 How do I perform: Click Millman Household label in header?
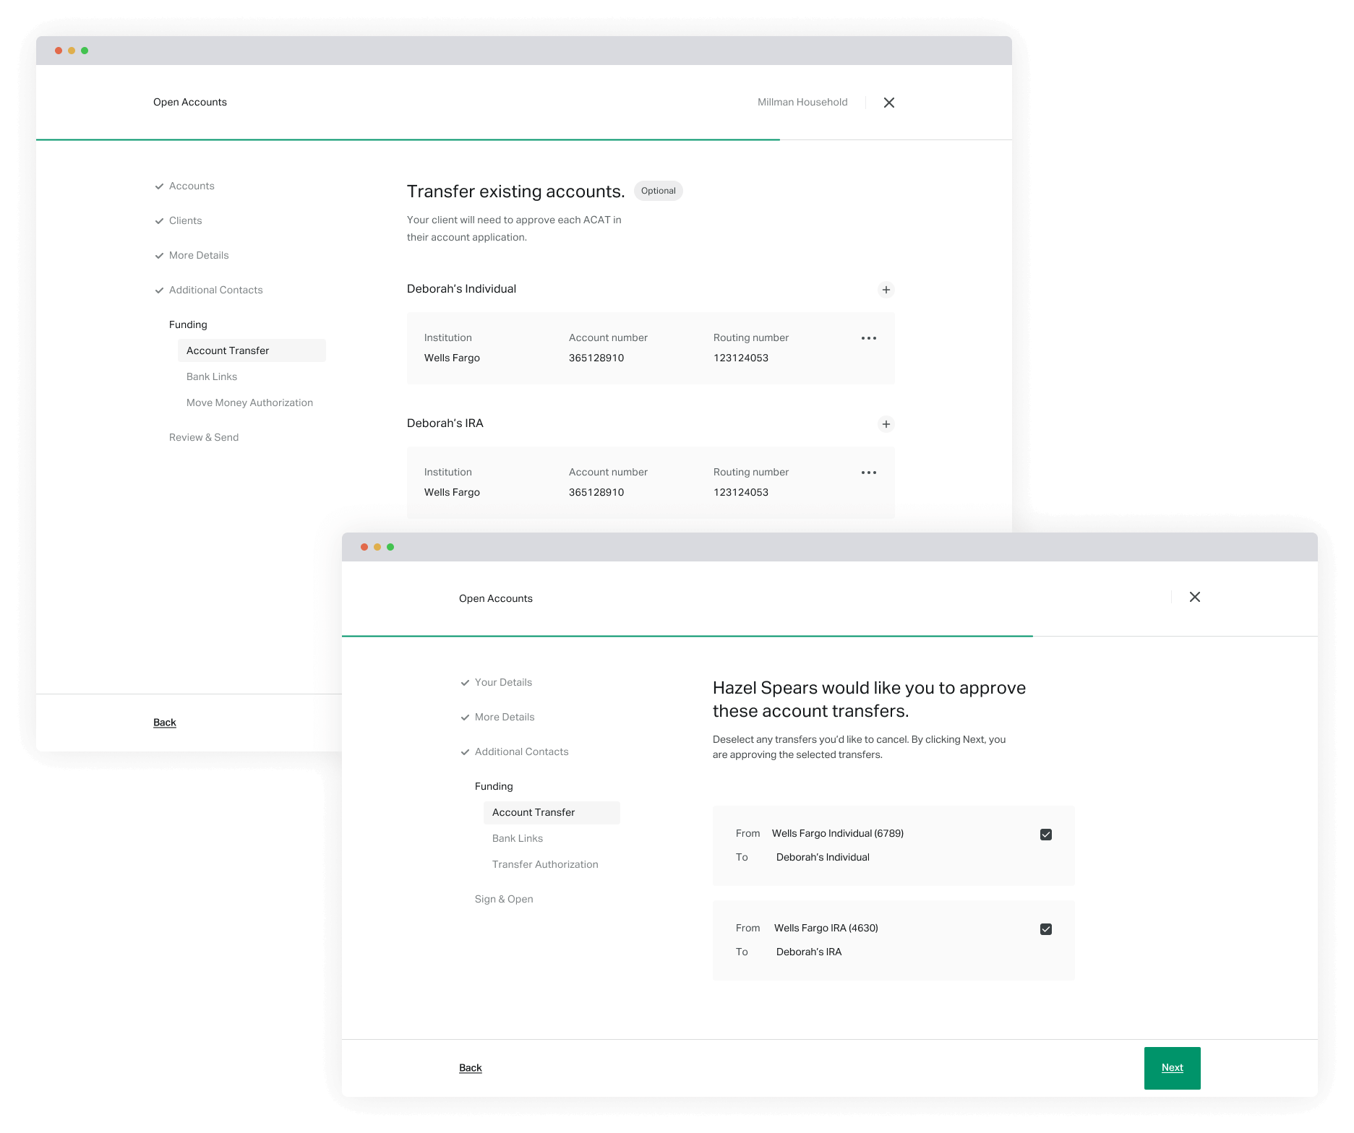(802, 102)
